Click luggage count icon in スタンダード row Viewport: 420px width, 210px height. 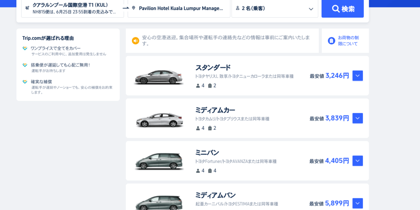click(x=210, y=86)
